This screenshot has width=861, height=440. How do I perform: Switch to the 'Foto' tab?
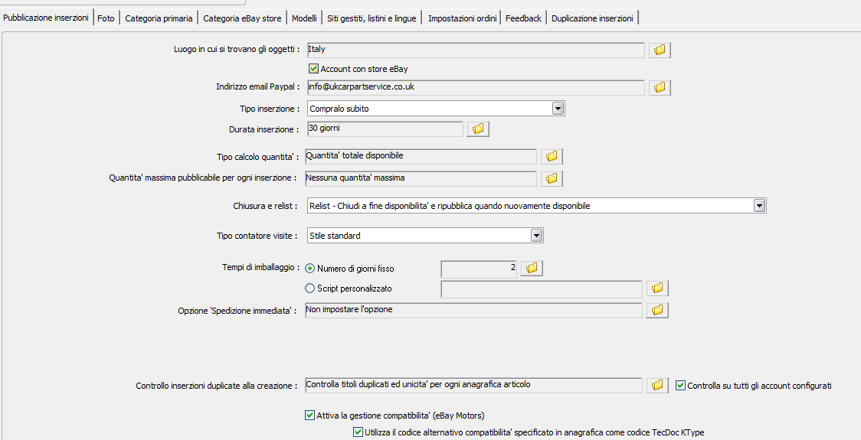click(106, 18)
